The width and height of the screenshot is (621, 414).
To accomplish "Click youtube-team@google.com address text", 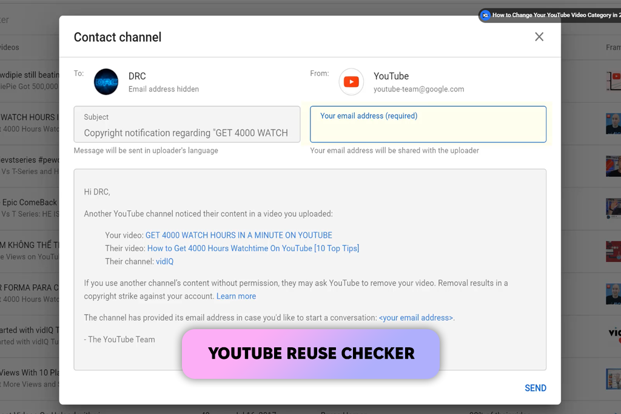I will pyautogui.click(x=418, y=89).
